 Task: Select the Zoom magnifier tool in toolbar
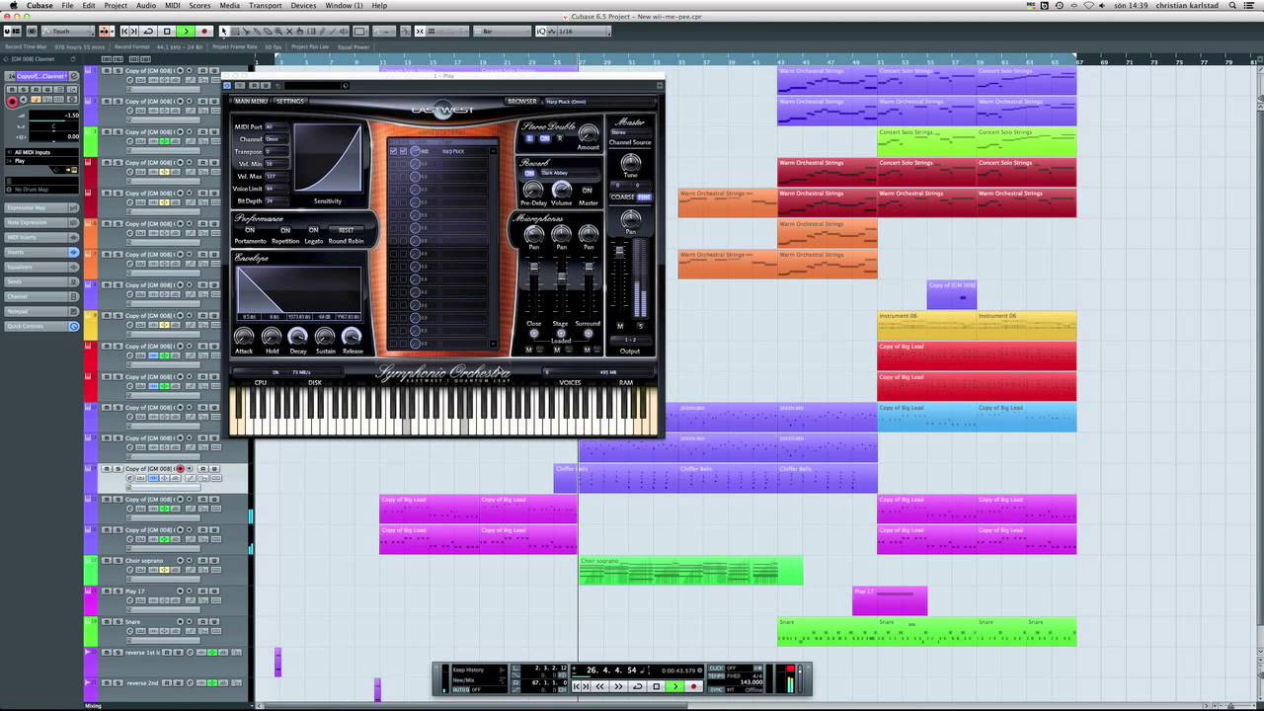click(278, 32)
